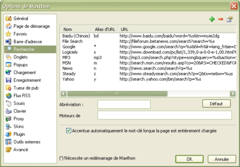Open the Clavier label
The width and height of the screenshot is (240, 167).
pyautogui.click(x=20, y=111)
